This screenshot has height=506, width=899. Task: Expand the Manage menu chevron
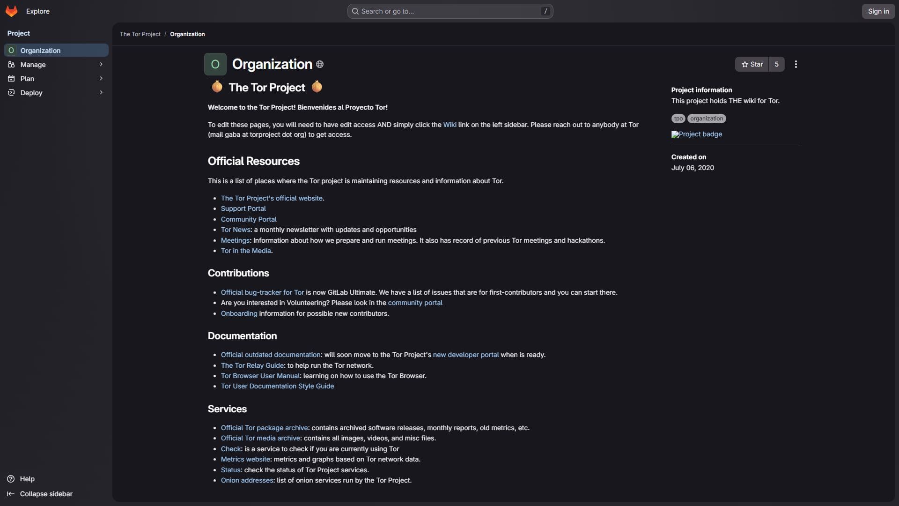(101, 64)
